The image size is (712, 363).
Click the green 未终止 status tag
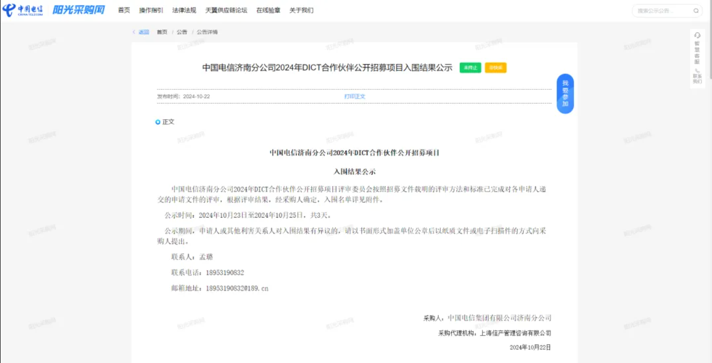tap(470, 68)
